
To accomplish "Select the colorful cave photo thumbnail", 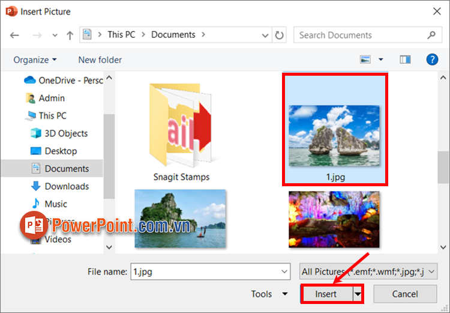I will (x=334, y=219).
